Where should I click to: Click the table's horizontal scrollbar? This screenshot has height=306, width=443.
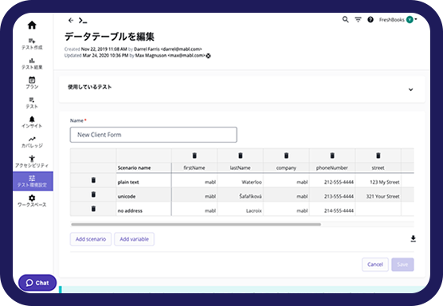[196, 225]
